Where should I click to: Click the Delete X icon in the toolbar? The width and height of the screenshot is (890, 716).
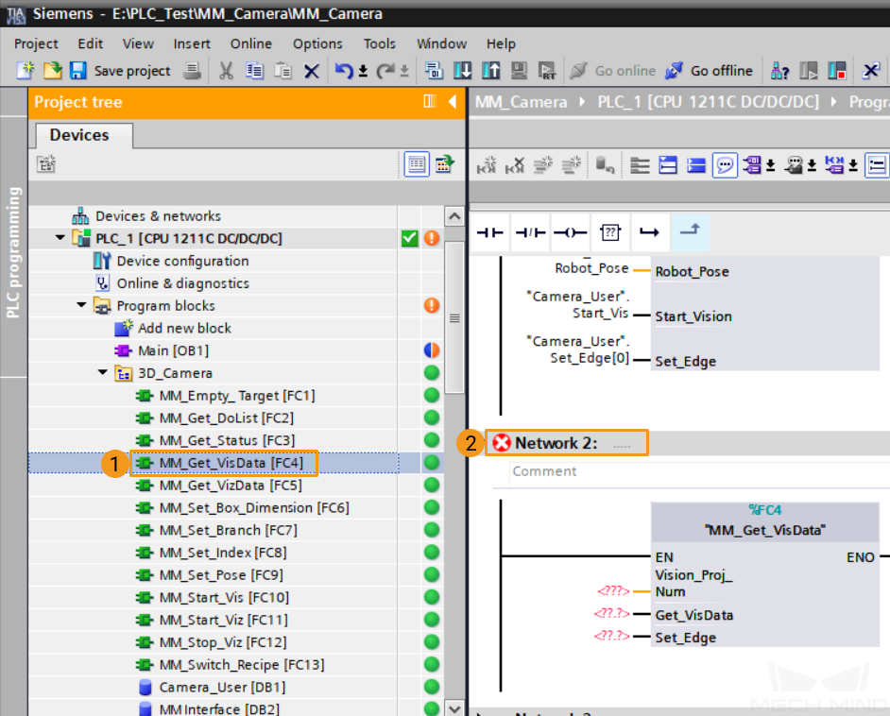click(x=311, y=70)
